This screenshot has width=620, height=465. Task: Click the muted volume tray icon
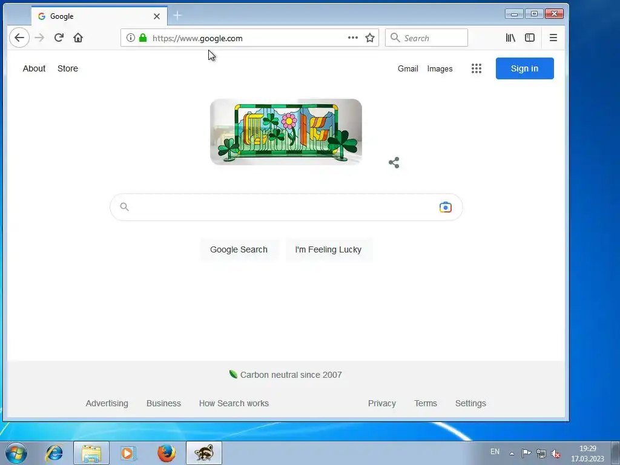(x=556, y=453)
